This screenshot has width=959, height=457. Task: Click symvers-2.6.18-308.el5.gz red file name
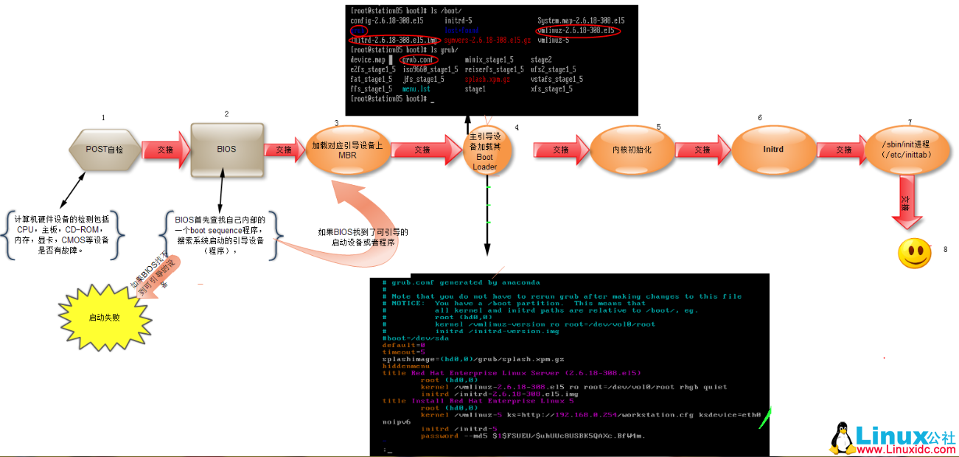[x=487, y=41]
